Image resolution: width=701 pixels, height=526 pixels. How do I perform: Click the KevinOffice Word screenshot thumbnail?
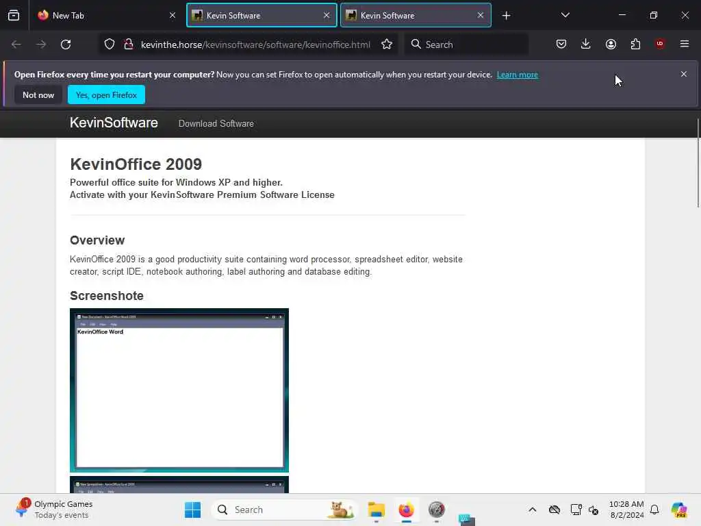pyautogui.click(x=179, y=390)
